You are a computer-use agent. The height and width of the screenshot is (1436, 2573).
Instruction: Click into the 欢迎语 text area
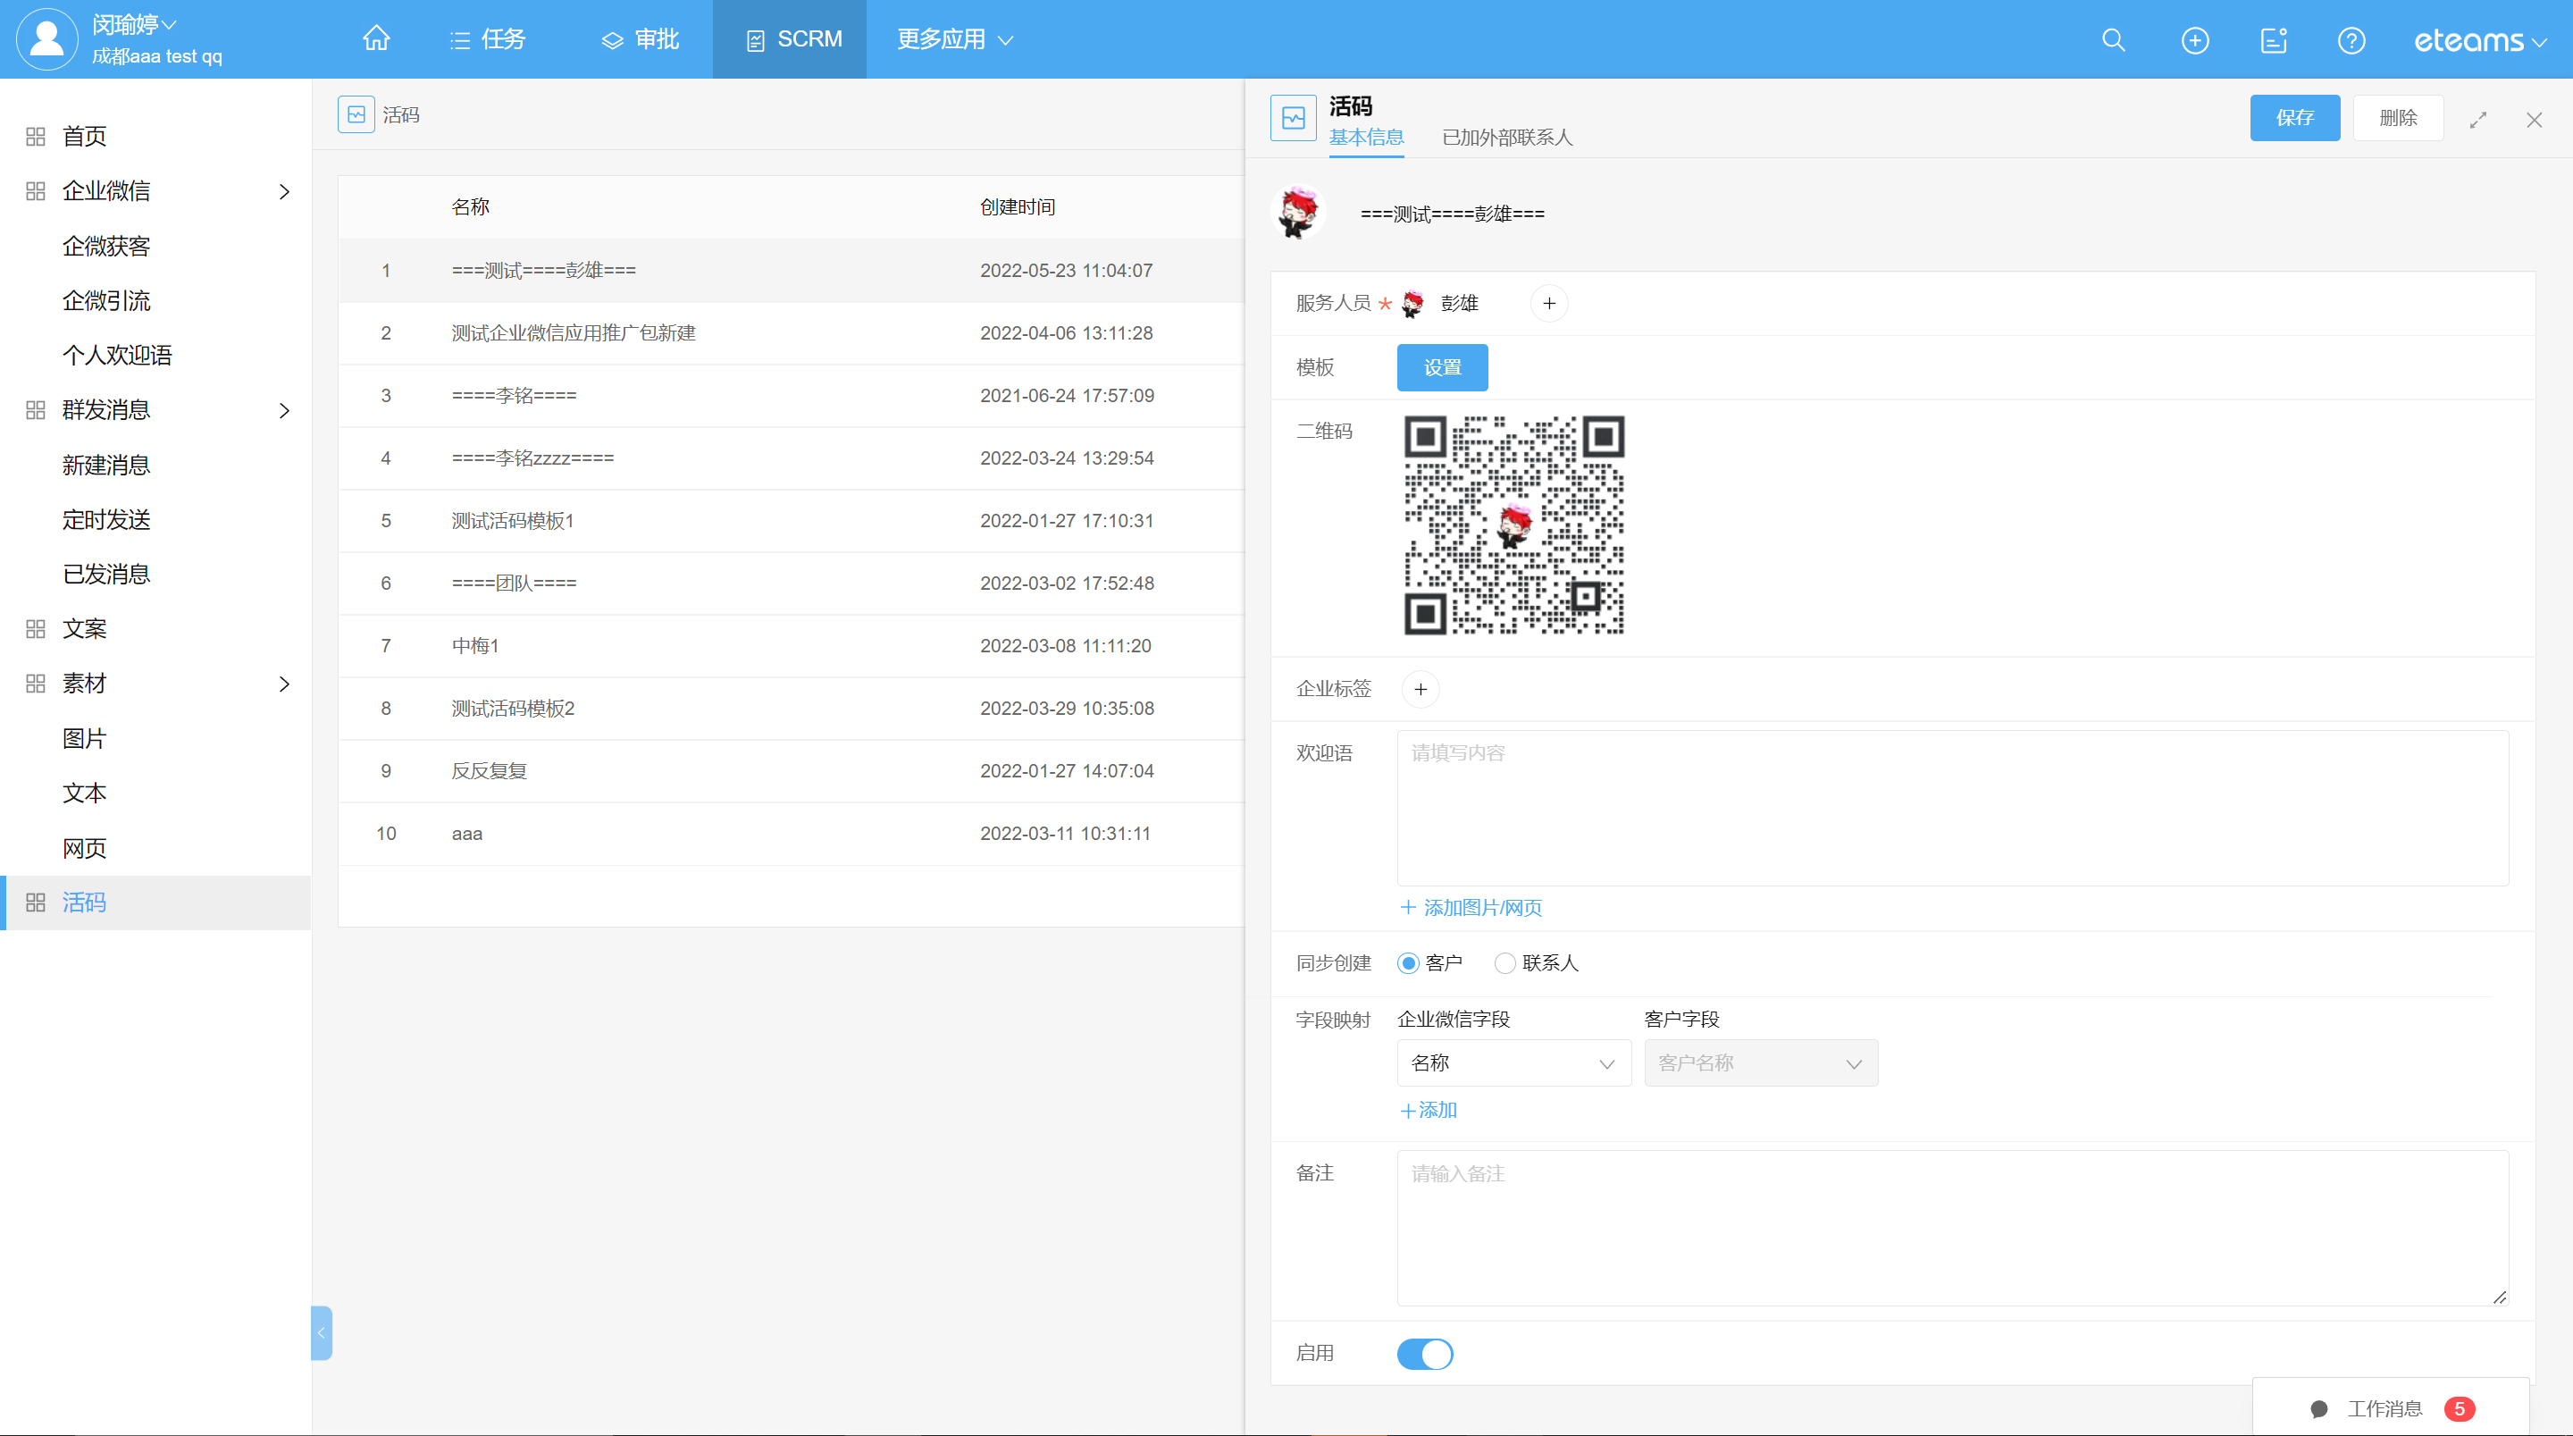pyautogui.click(x=1953, y=809)
